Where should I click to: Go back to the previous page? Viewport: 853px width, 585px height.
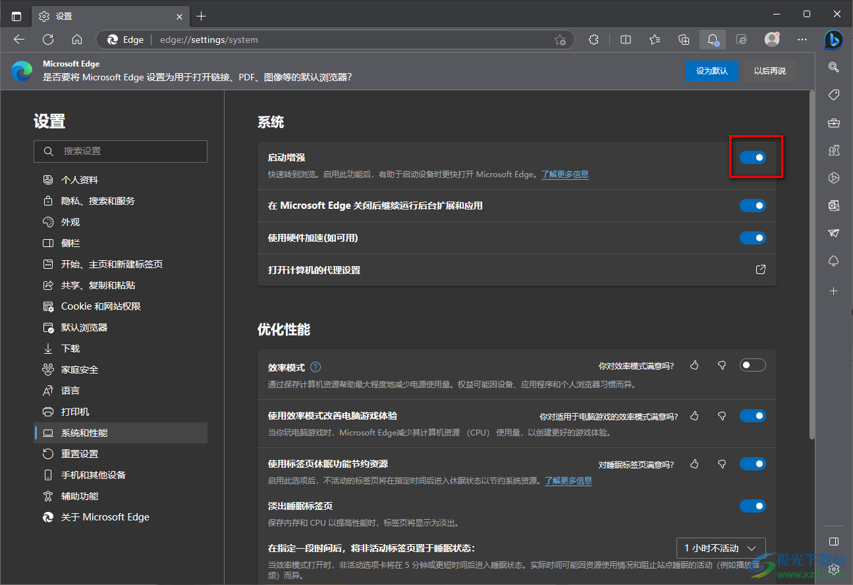tap(19, 40)
